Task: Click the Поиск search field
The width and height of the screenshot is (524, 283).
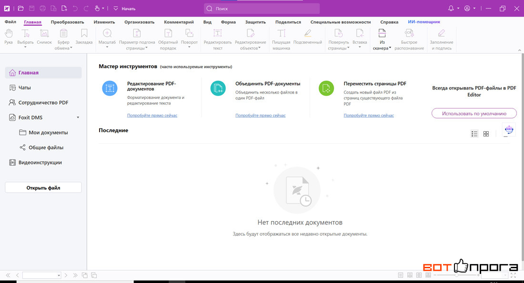Action: coord(262,9)
